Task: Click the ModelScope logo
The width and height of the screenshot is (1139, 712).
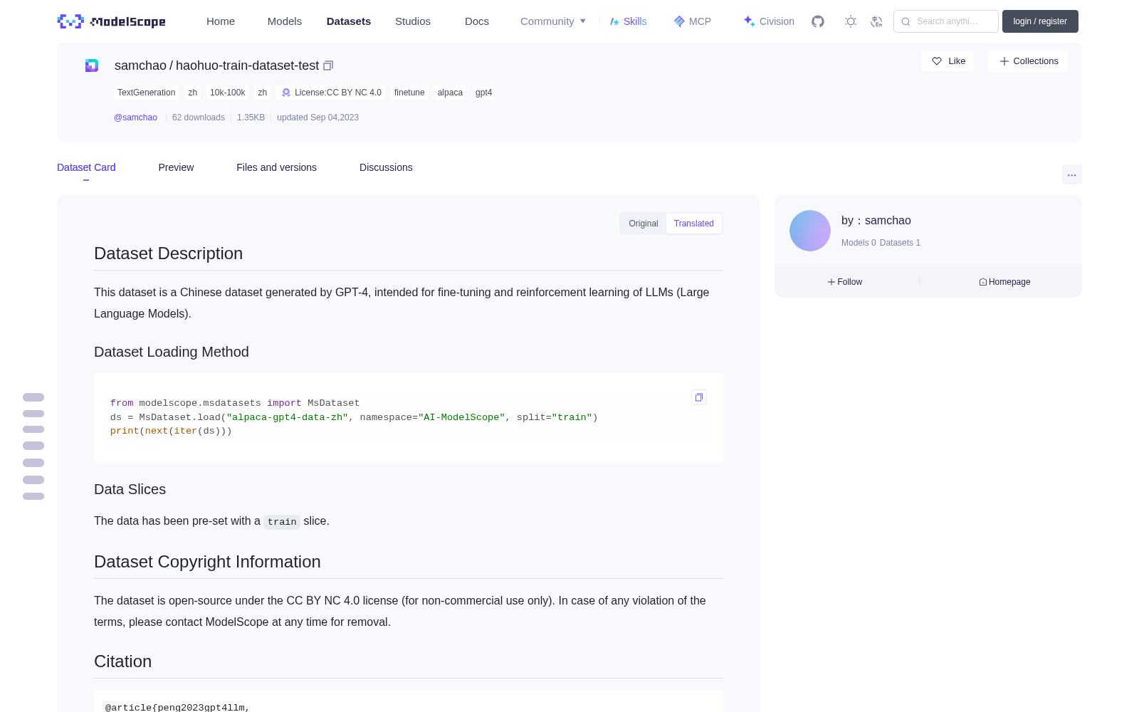Action: click(x=112, y=21)
